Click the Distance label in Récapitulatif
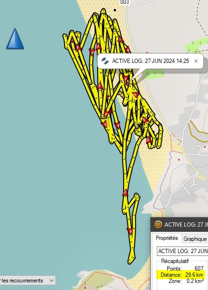Screen dimensions: 208x290 (x=171, y=275)
